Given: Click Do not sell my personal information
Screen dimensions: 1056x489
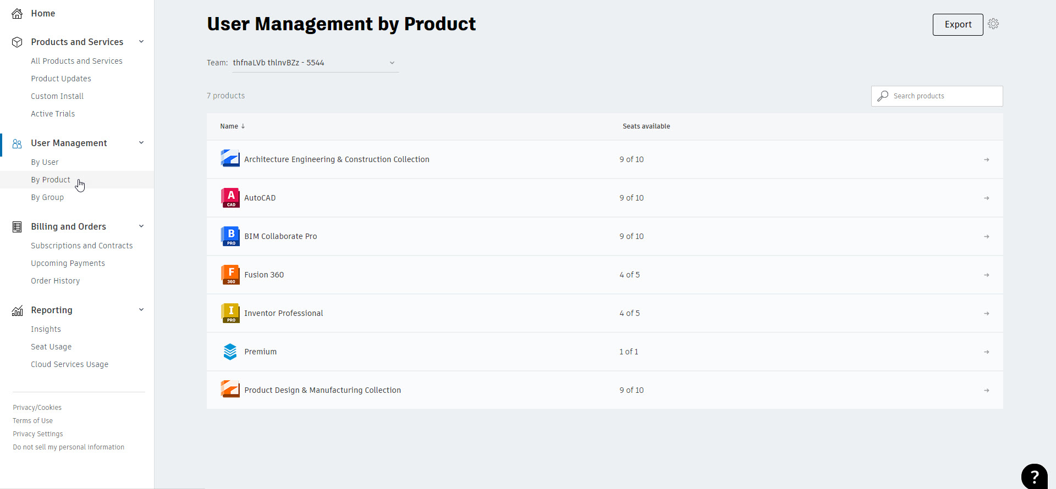Looking at the screenshot, I should pyautogui.click(x=69, y=447).
